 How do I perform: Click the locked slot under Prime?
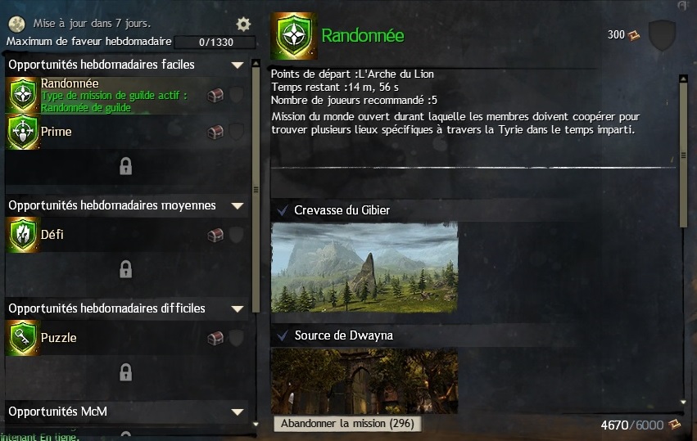[x=126, y=166]
